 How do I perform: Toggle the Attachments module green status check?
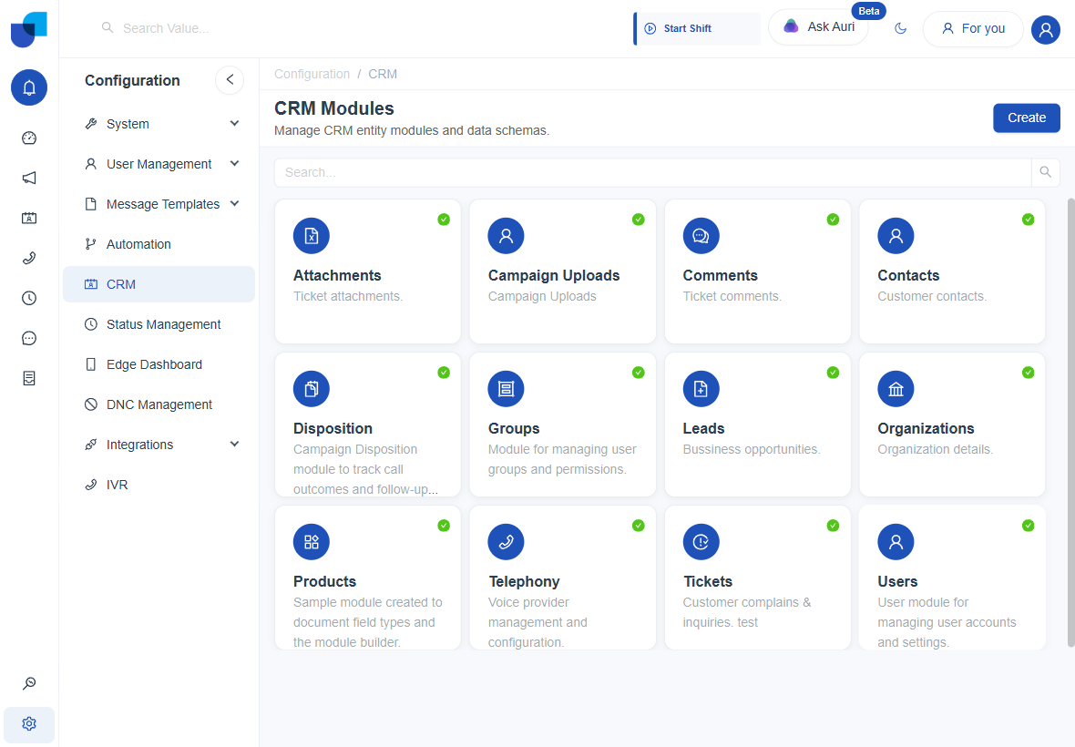click(444, 220)
